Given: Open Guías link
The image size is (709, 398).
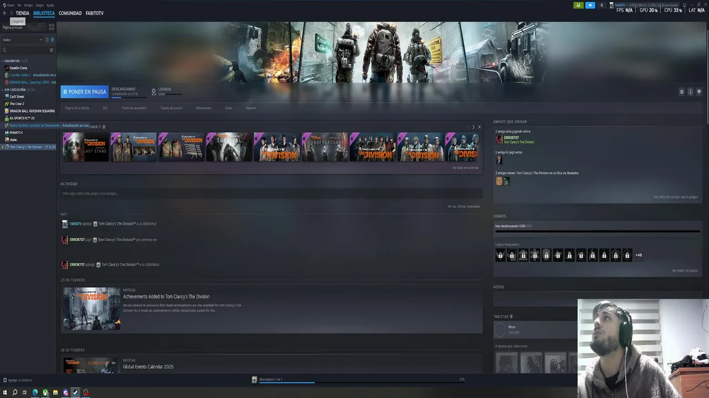Looking at the screenshot, I should pyautogui.click(x=228, y=108).
